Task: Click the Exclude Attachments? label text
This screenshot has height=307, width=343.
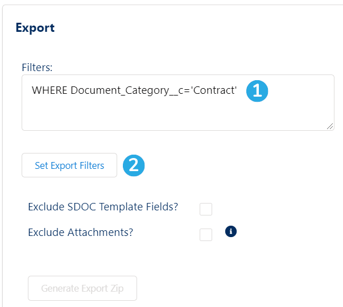Action: point(81,232)
